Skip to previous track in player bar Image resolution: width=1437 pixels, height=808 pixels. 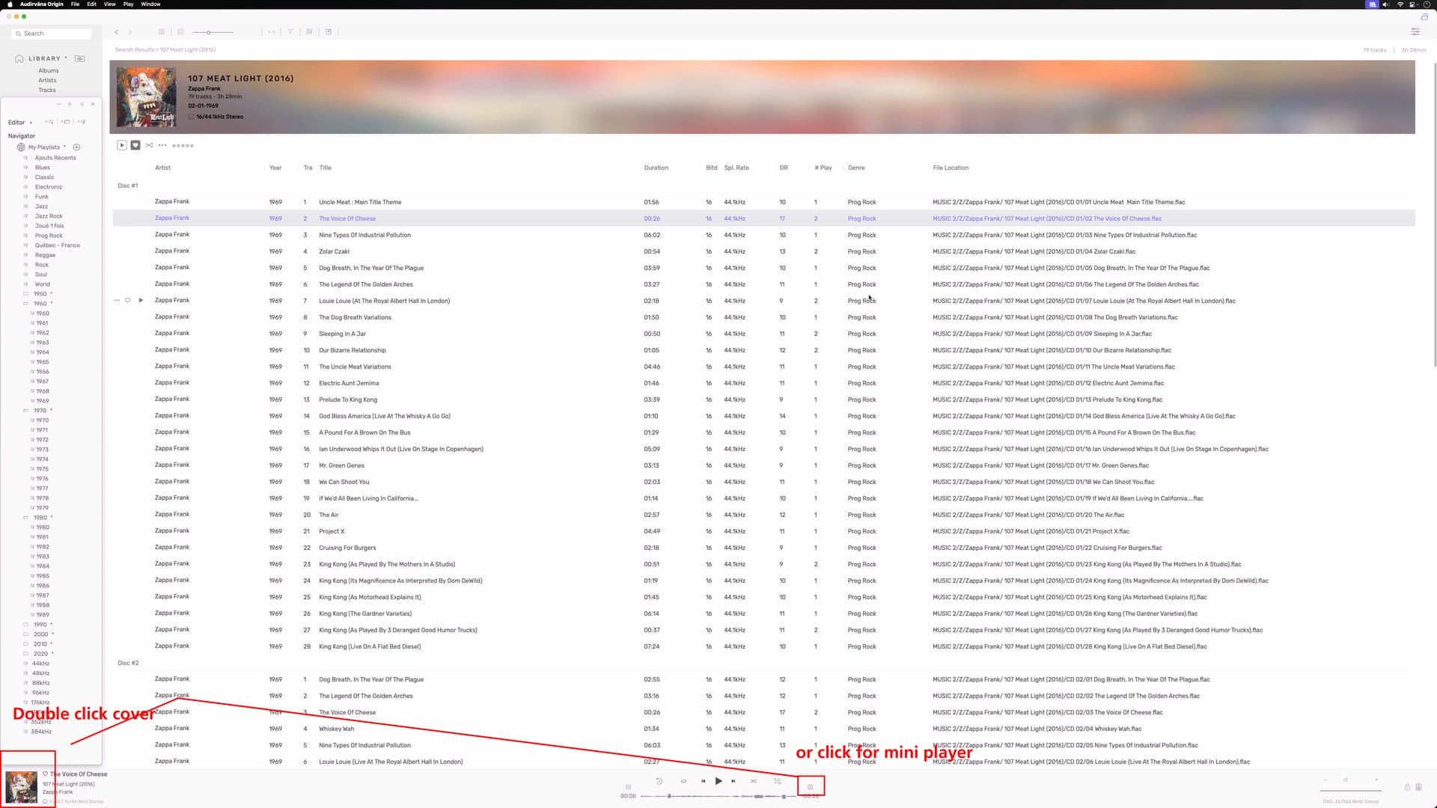pyautogui.click(x=703, y=781)
